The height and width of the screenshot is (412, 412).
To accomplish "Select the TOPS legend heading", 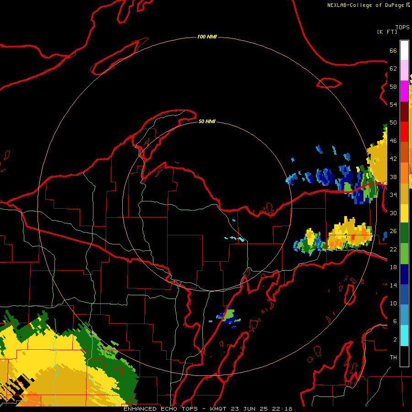I will pos(402,27).
